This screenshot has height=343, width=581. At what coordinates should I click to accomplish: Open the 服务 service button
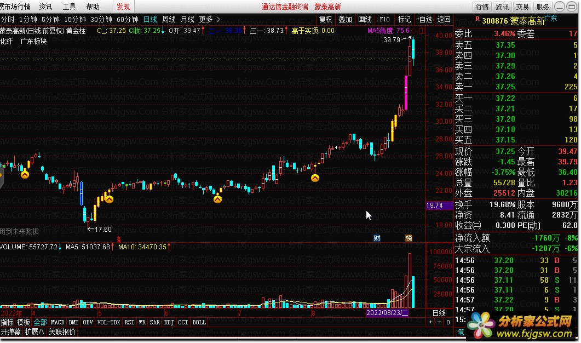(x=543, y=7)
